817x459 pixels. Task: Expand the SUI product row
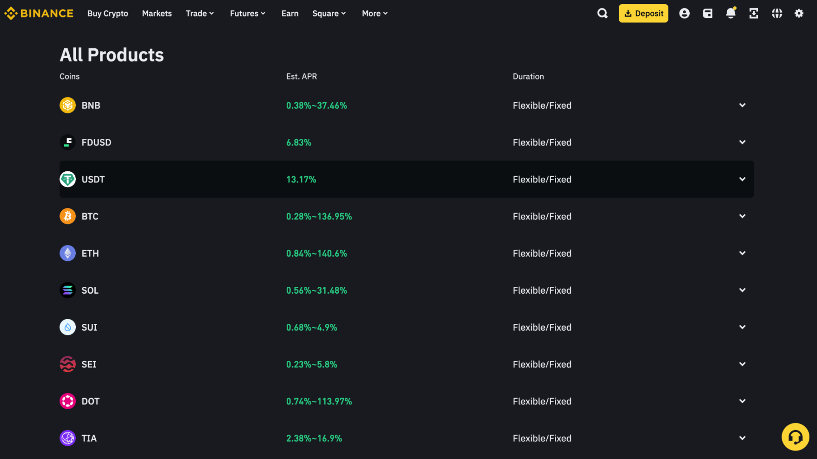point(742,327)
